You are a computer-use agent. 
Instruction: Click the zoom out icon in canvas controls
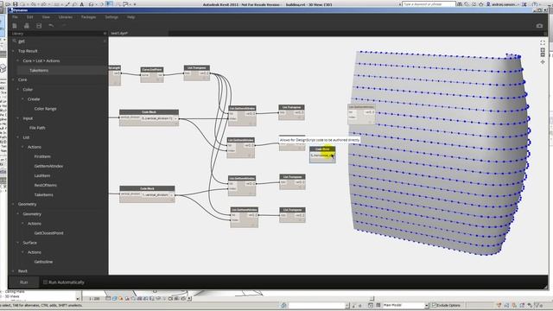click(543, 54)
